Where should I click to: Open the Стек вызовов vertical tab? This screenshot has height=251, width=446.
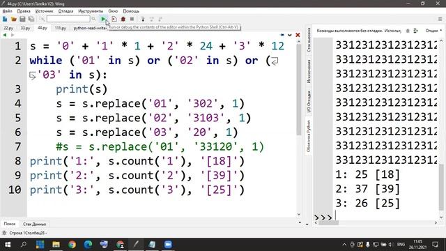[x=309, y=40]
